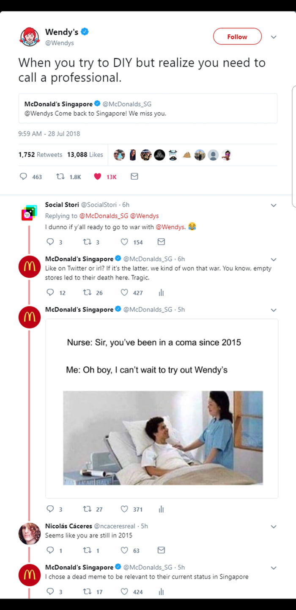
Task: View analytics on McDonald's war reply
Action: [x=161, y=292]
